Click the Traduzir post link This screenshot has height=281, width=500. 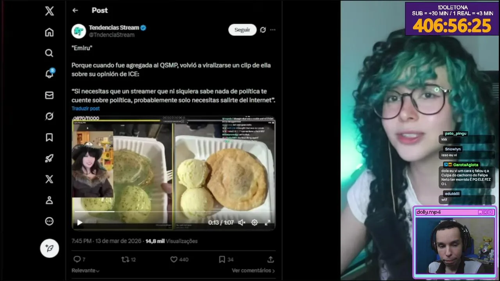(86, 108)
